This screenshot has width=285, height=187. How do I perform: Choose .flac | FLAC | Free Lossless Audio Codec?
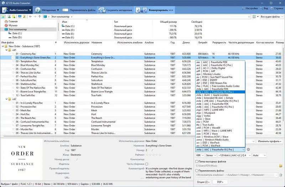(220, 86)
